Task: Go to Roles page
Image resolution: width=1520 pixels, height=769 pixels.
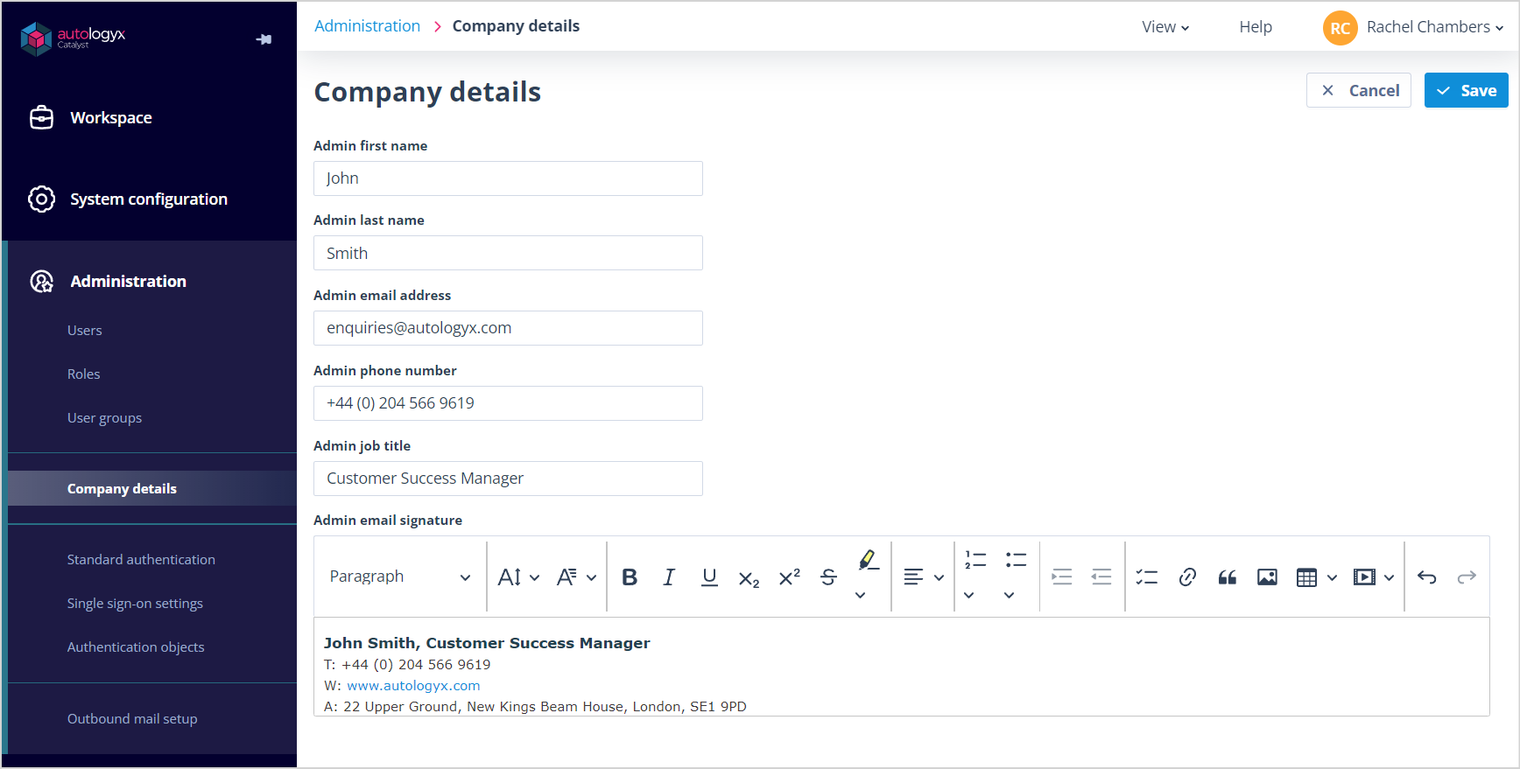Action: pyautogui.click(x=84, y=374)
